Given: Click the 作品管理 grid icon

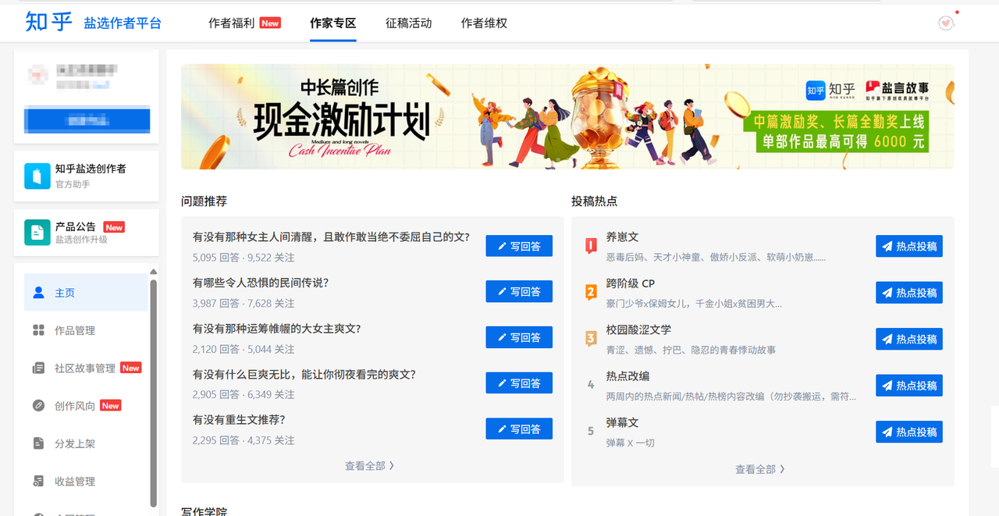Looking at the screenshot, I should [38, 330].
